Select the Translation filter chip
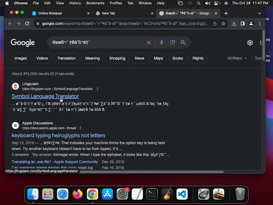 [66, 58]
